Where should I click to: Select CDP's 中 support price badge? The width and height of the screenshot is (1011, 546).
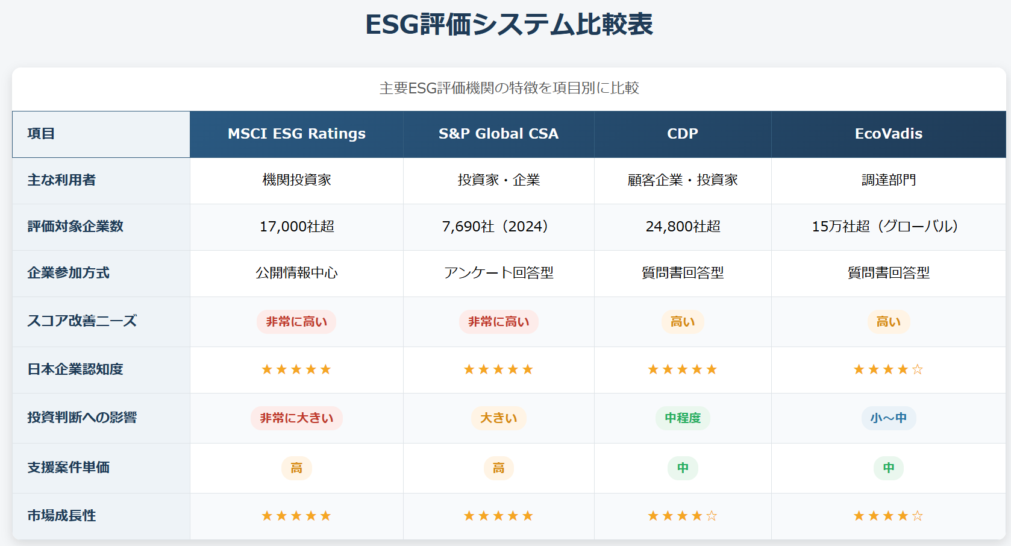click(683, 468)
